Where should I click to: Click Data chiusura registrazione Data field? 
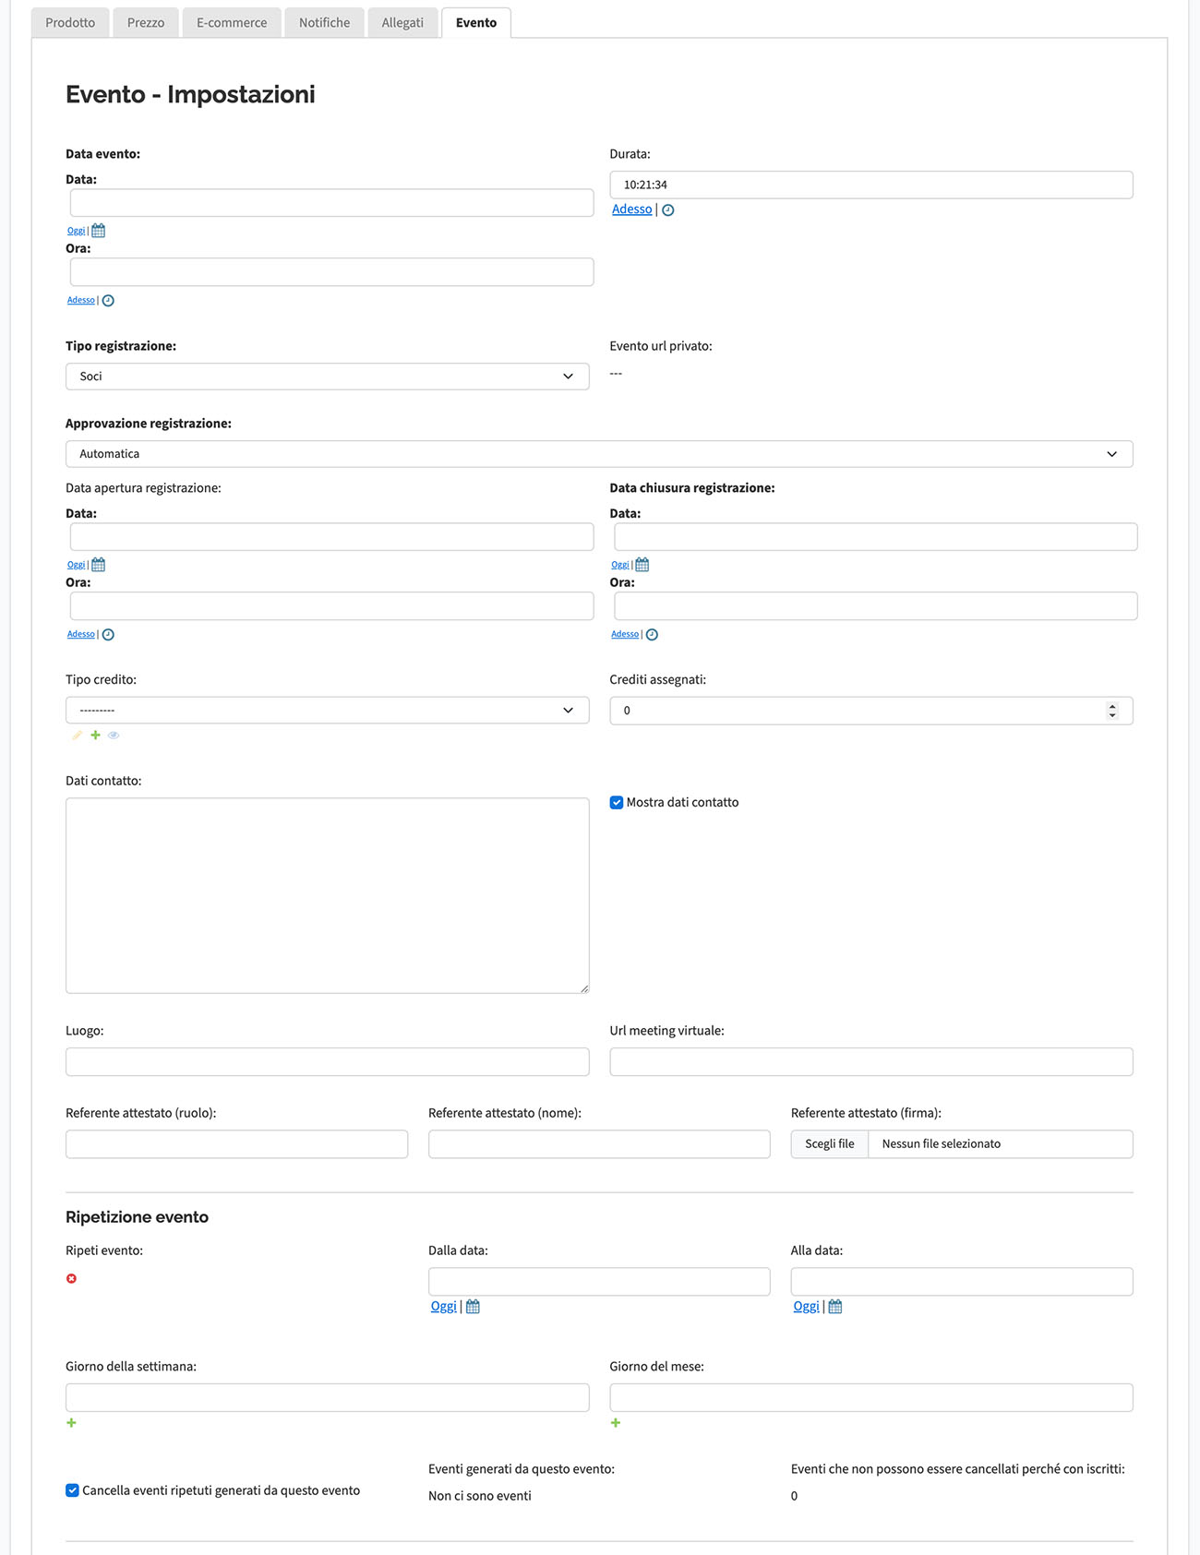(x=876, y=537)
